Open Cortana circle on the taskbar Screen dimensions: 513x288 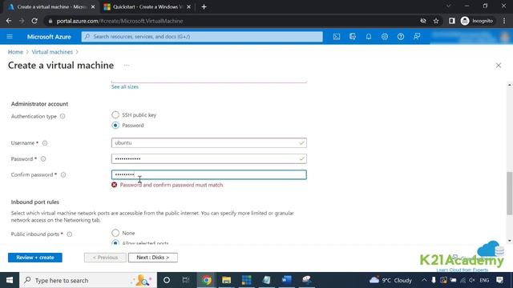167,280
